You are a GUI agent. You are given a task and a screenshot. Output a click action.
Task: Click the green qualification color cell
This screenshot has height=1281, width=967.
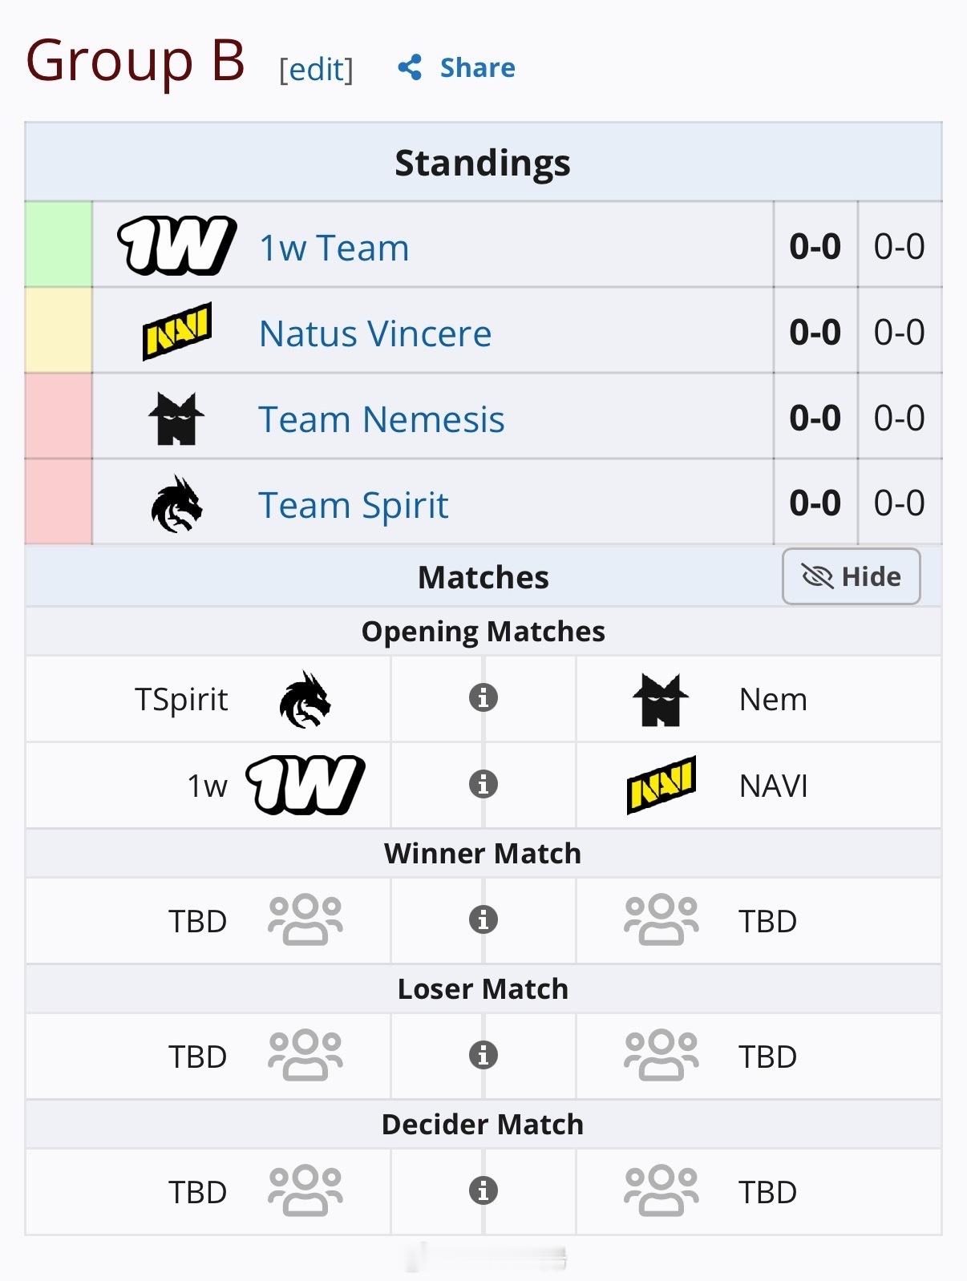(x=59, y=244)
